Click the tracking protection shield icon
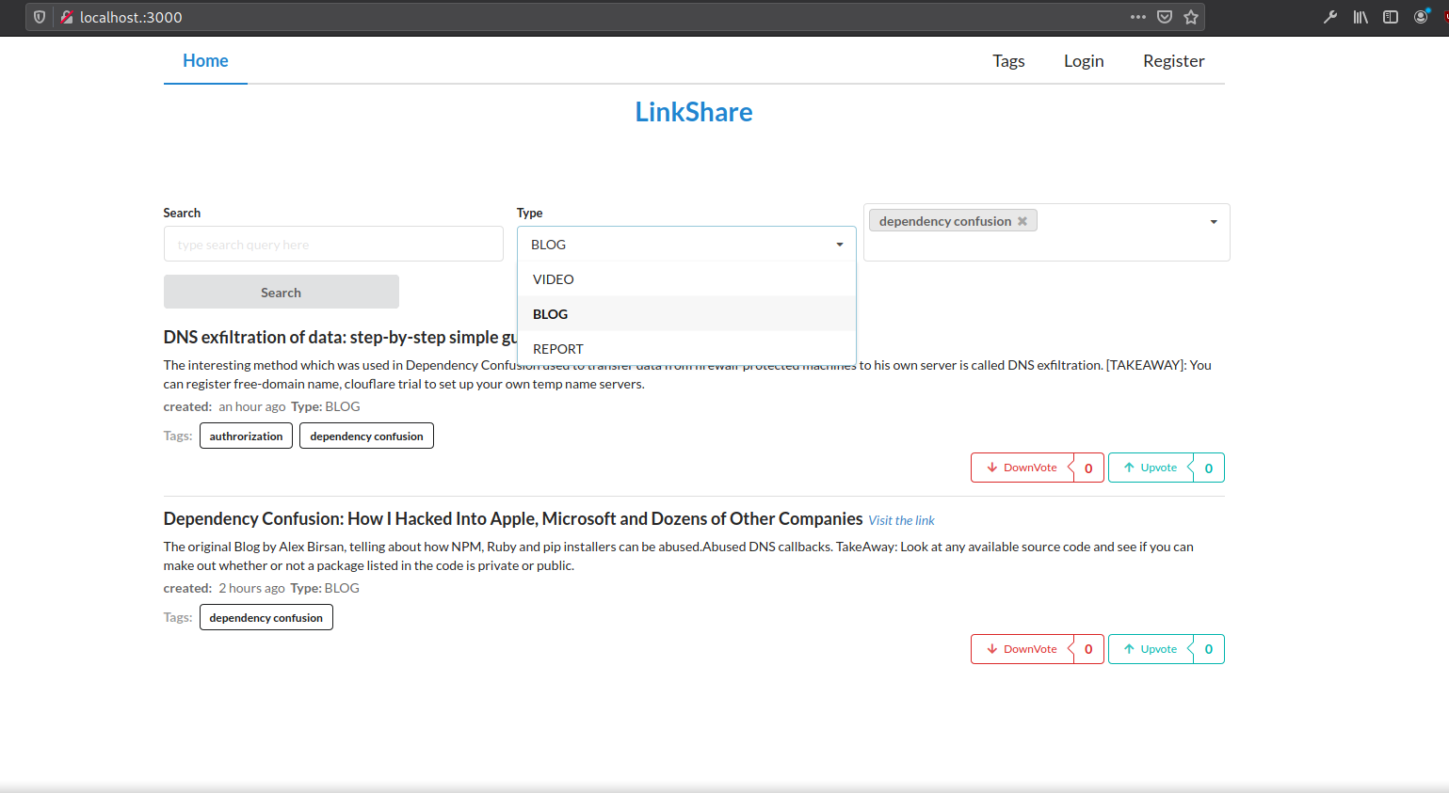The width and height of the screenshot is (1449, 793). tap(38, 16)
